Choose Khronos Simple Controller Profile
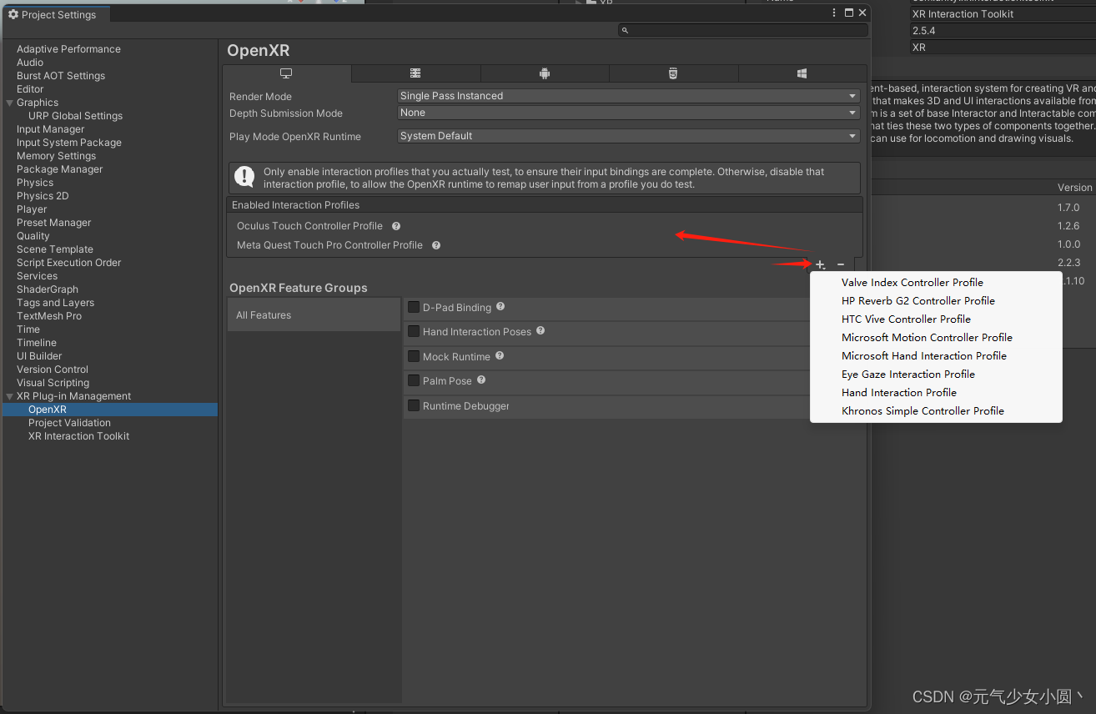Screen dimensions: 1096x714 point(923,411)
